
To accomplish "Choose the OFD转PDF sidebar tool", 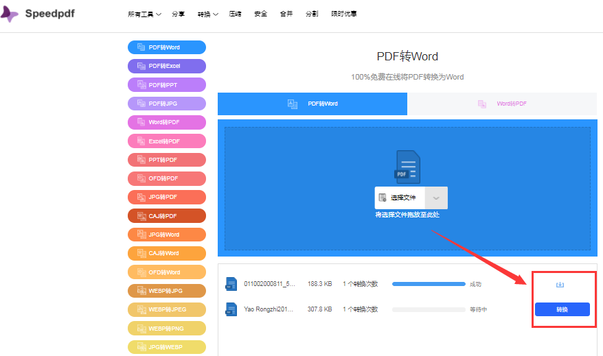I will tap(167, 178).
